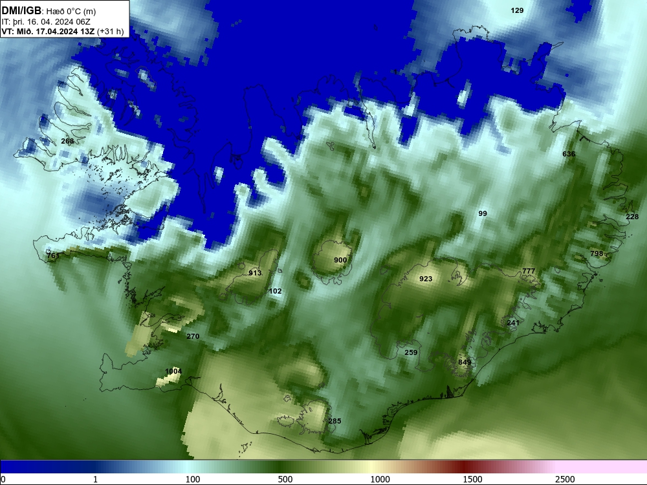647x485 pixels.
Task: Click the 761 value on the western peninsula
Action: 52,255
